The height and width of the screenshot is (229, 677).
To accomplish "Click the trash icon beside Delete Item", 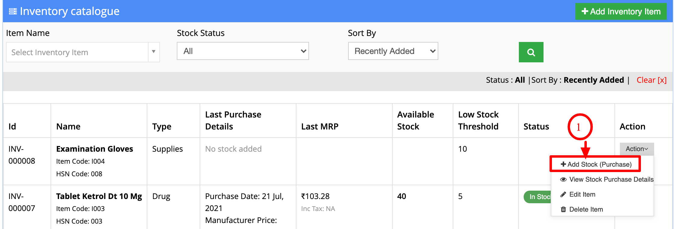I will (x=563, y=209).
